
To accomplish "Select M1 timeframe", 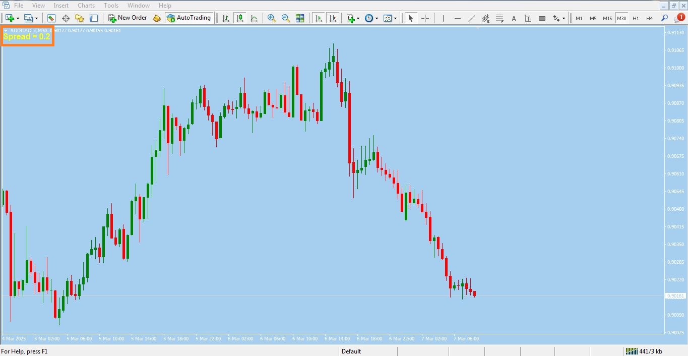I will tap(579, 18).
